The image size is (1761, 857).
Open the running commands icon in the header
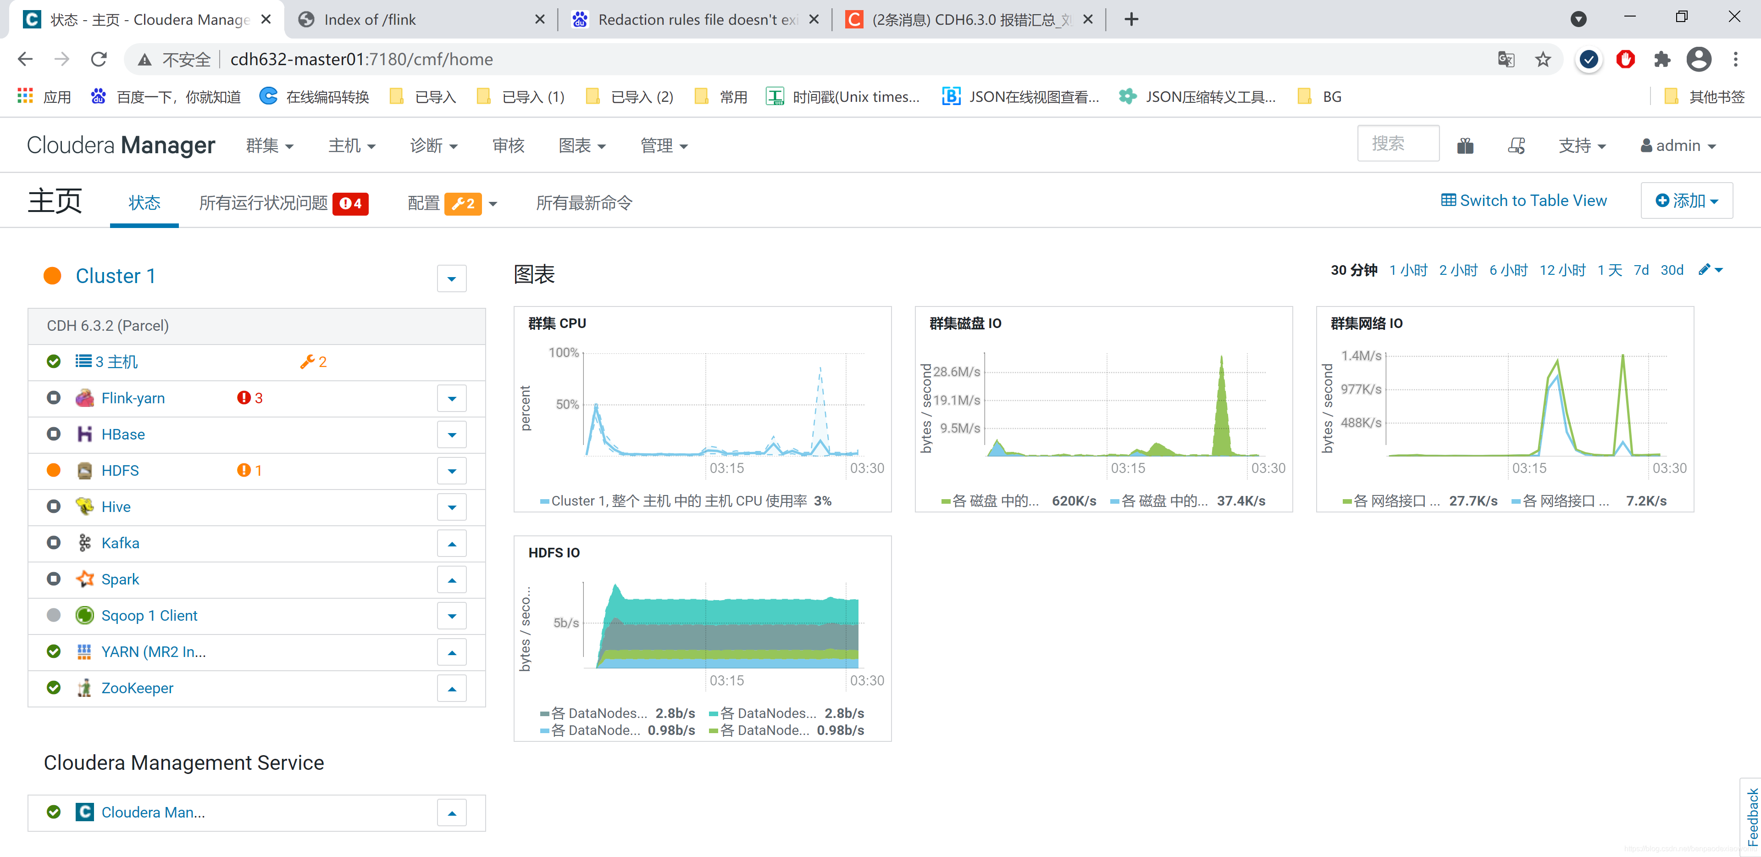(1517, 145)
